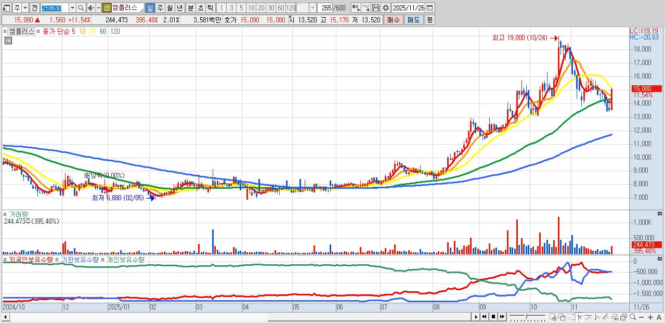Click the dashed compare chart icon

coord(570,317)
